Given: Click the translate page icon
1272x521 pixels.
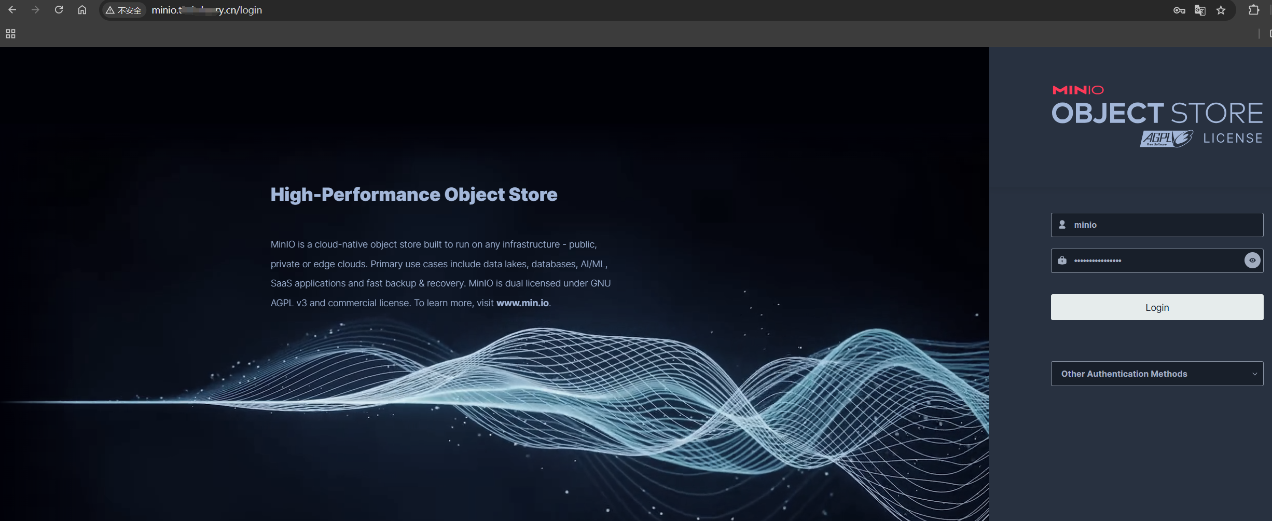Looking at the screenshot, I should [x=1200, y=10].
